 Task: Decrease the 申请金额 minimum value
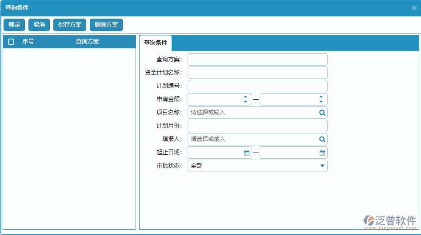click(x=245, y=102)
